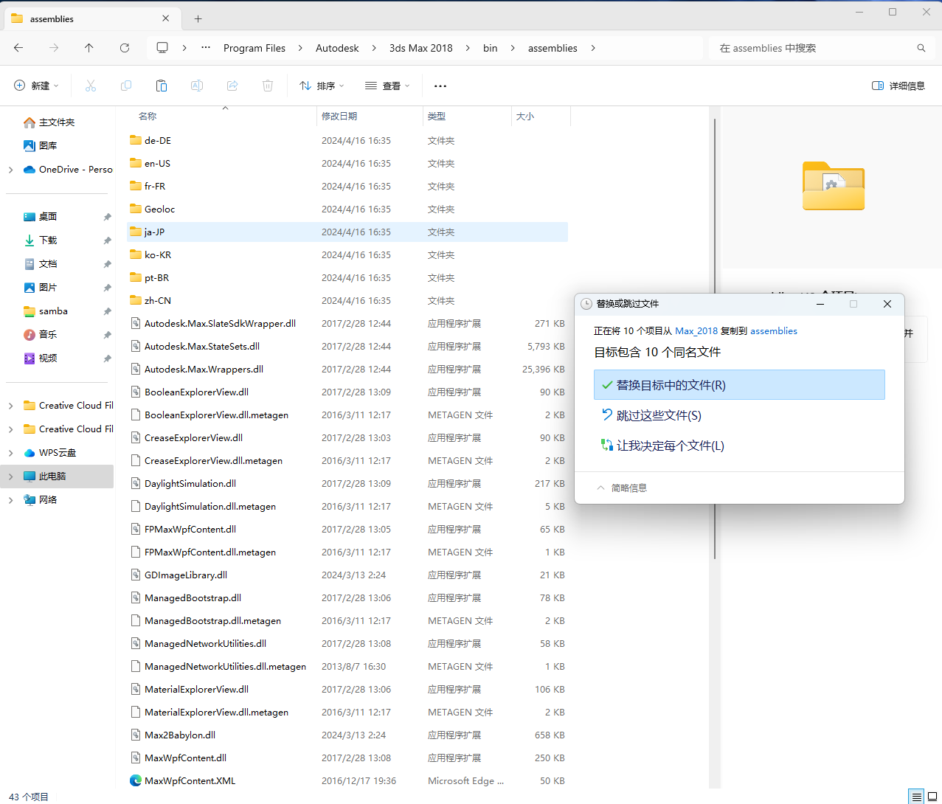Click the Paste clipboard icon

coord(162,86)
